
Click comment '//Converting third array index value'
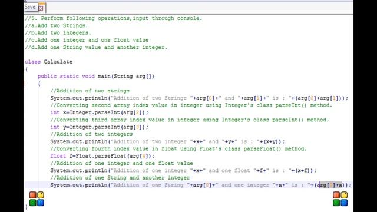click(x=190, y=120)
